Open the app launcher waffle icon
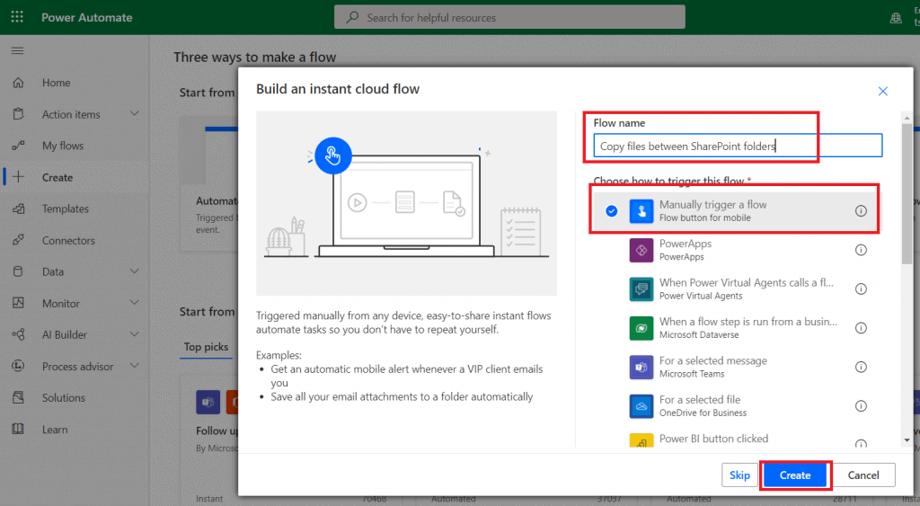Screen dimensions: 920x506 coord(17,17)
